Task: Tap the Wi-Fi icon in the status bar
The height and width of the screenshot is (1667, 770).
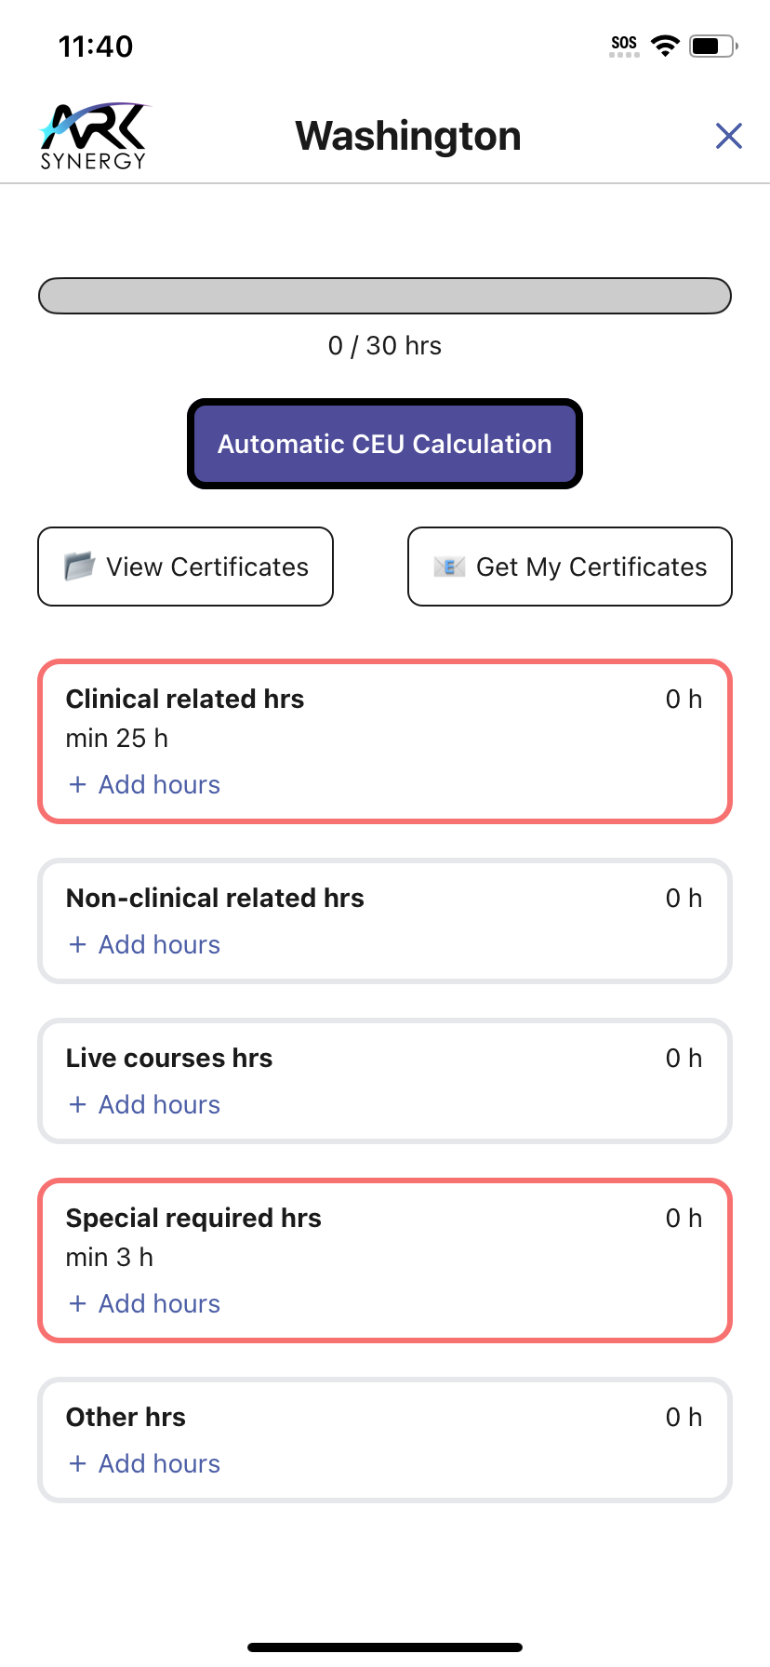Action: tap(666, 45)
